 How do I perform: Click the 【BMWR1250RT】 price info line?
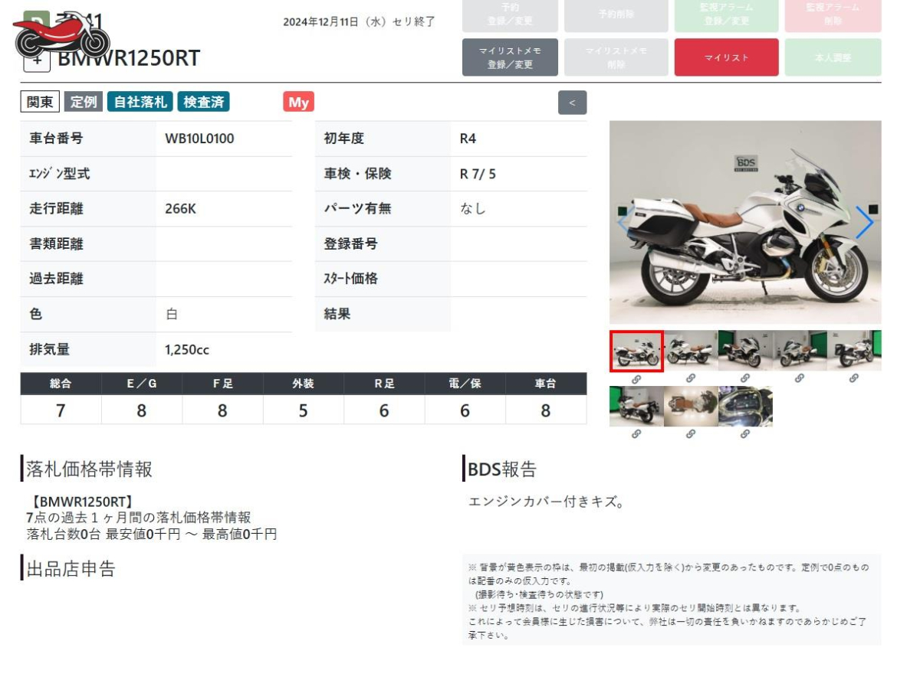click(82, 502)
